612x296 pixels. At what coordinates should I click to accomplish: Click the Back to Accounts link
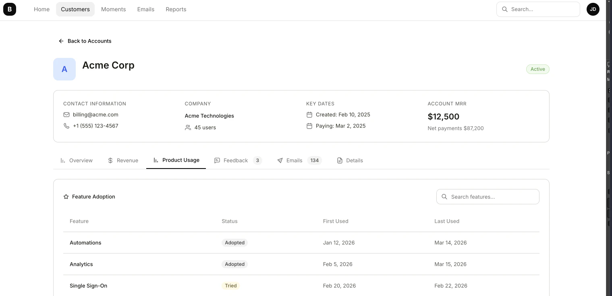click(x=85, y=41)
